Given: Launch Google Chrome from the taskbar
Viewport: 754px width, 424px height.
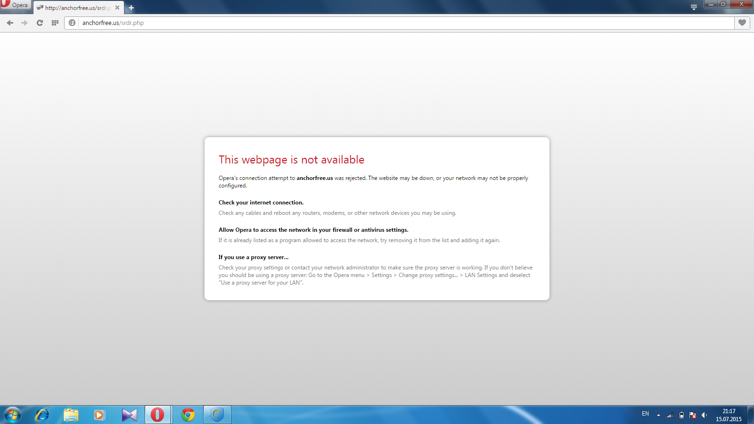Looking at the screenshot, I should pyautogui.click(x=188, y=415).
